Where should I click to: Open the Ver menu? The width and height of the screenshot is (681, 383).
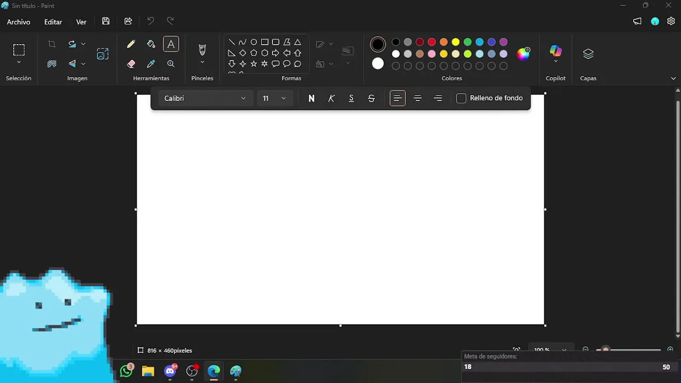(81, 22)
